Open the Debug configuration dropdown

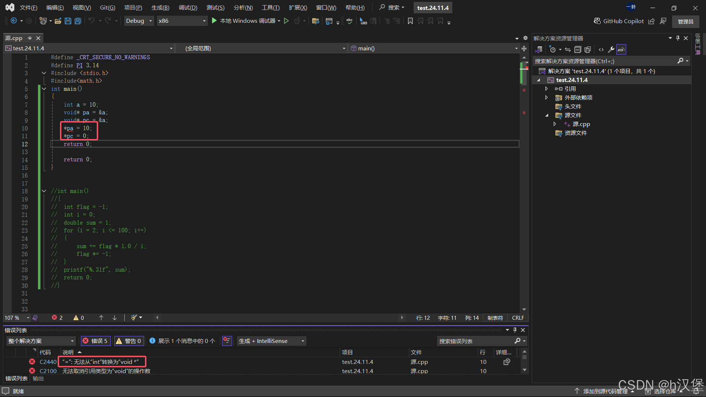[x=139, y=21]
